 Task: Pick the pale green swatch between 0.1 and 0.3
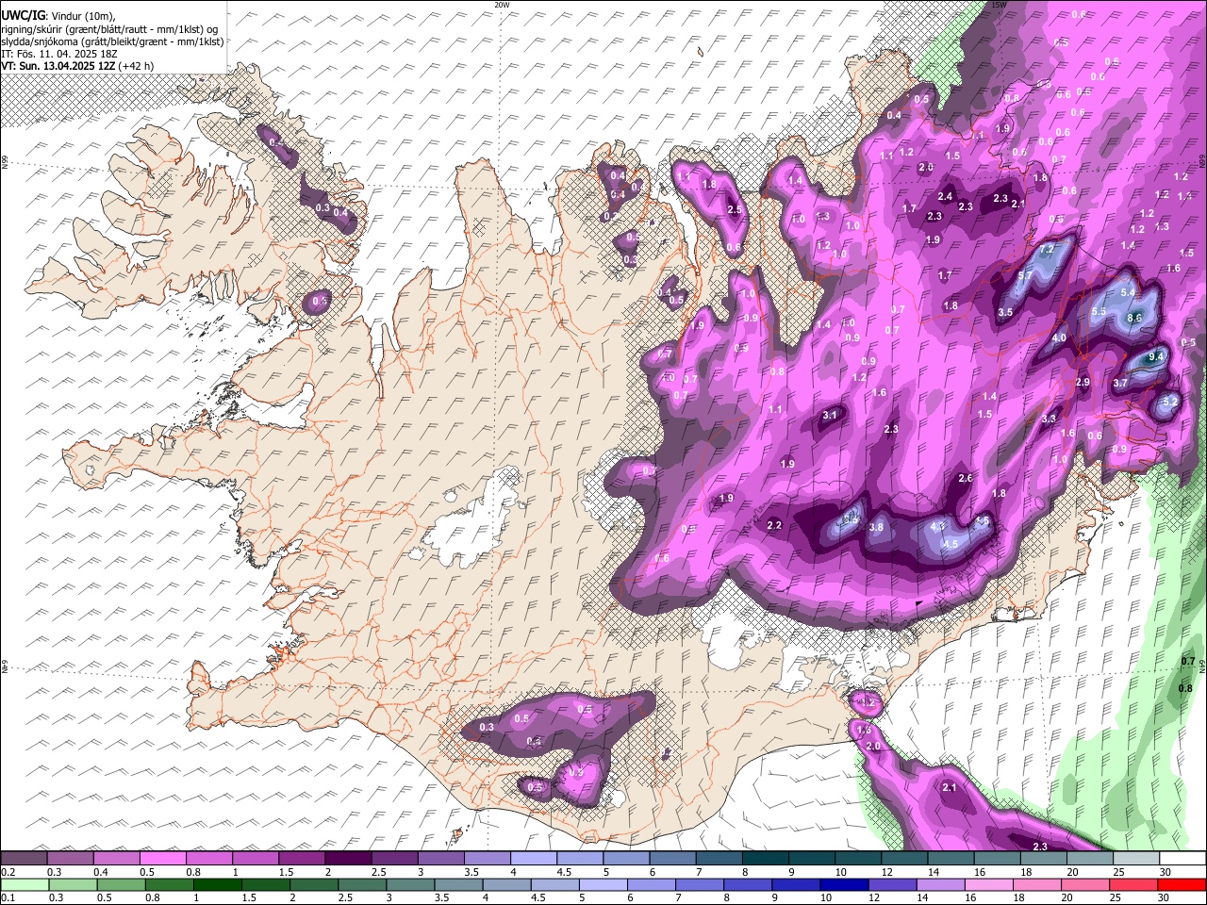tap(25, 885)
